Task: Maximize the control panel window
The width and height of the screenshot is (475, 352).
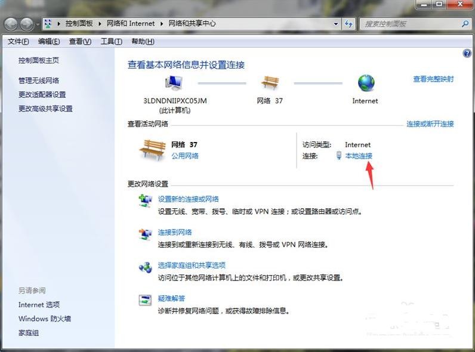Action: click(x=439, y=4)
